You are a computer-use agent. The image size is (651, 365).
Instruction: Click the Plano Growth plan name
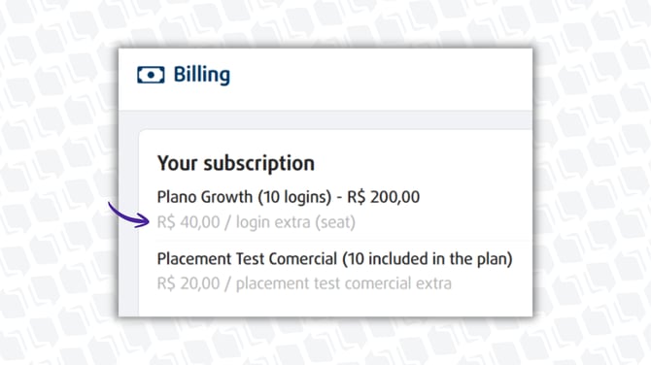tap(205, 197)
